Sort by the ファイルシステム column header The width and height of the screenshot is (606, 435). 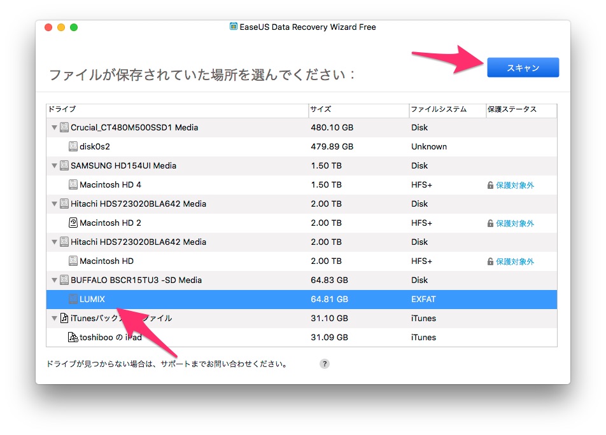point(447,109)
